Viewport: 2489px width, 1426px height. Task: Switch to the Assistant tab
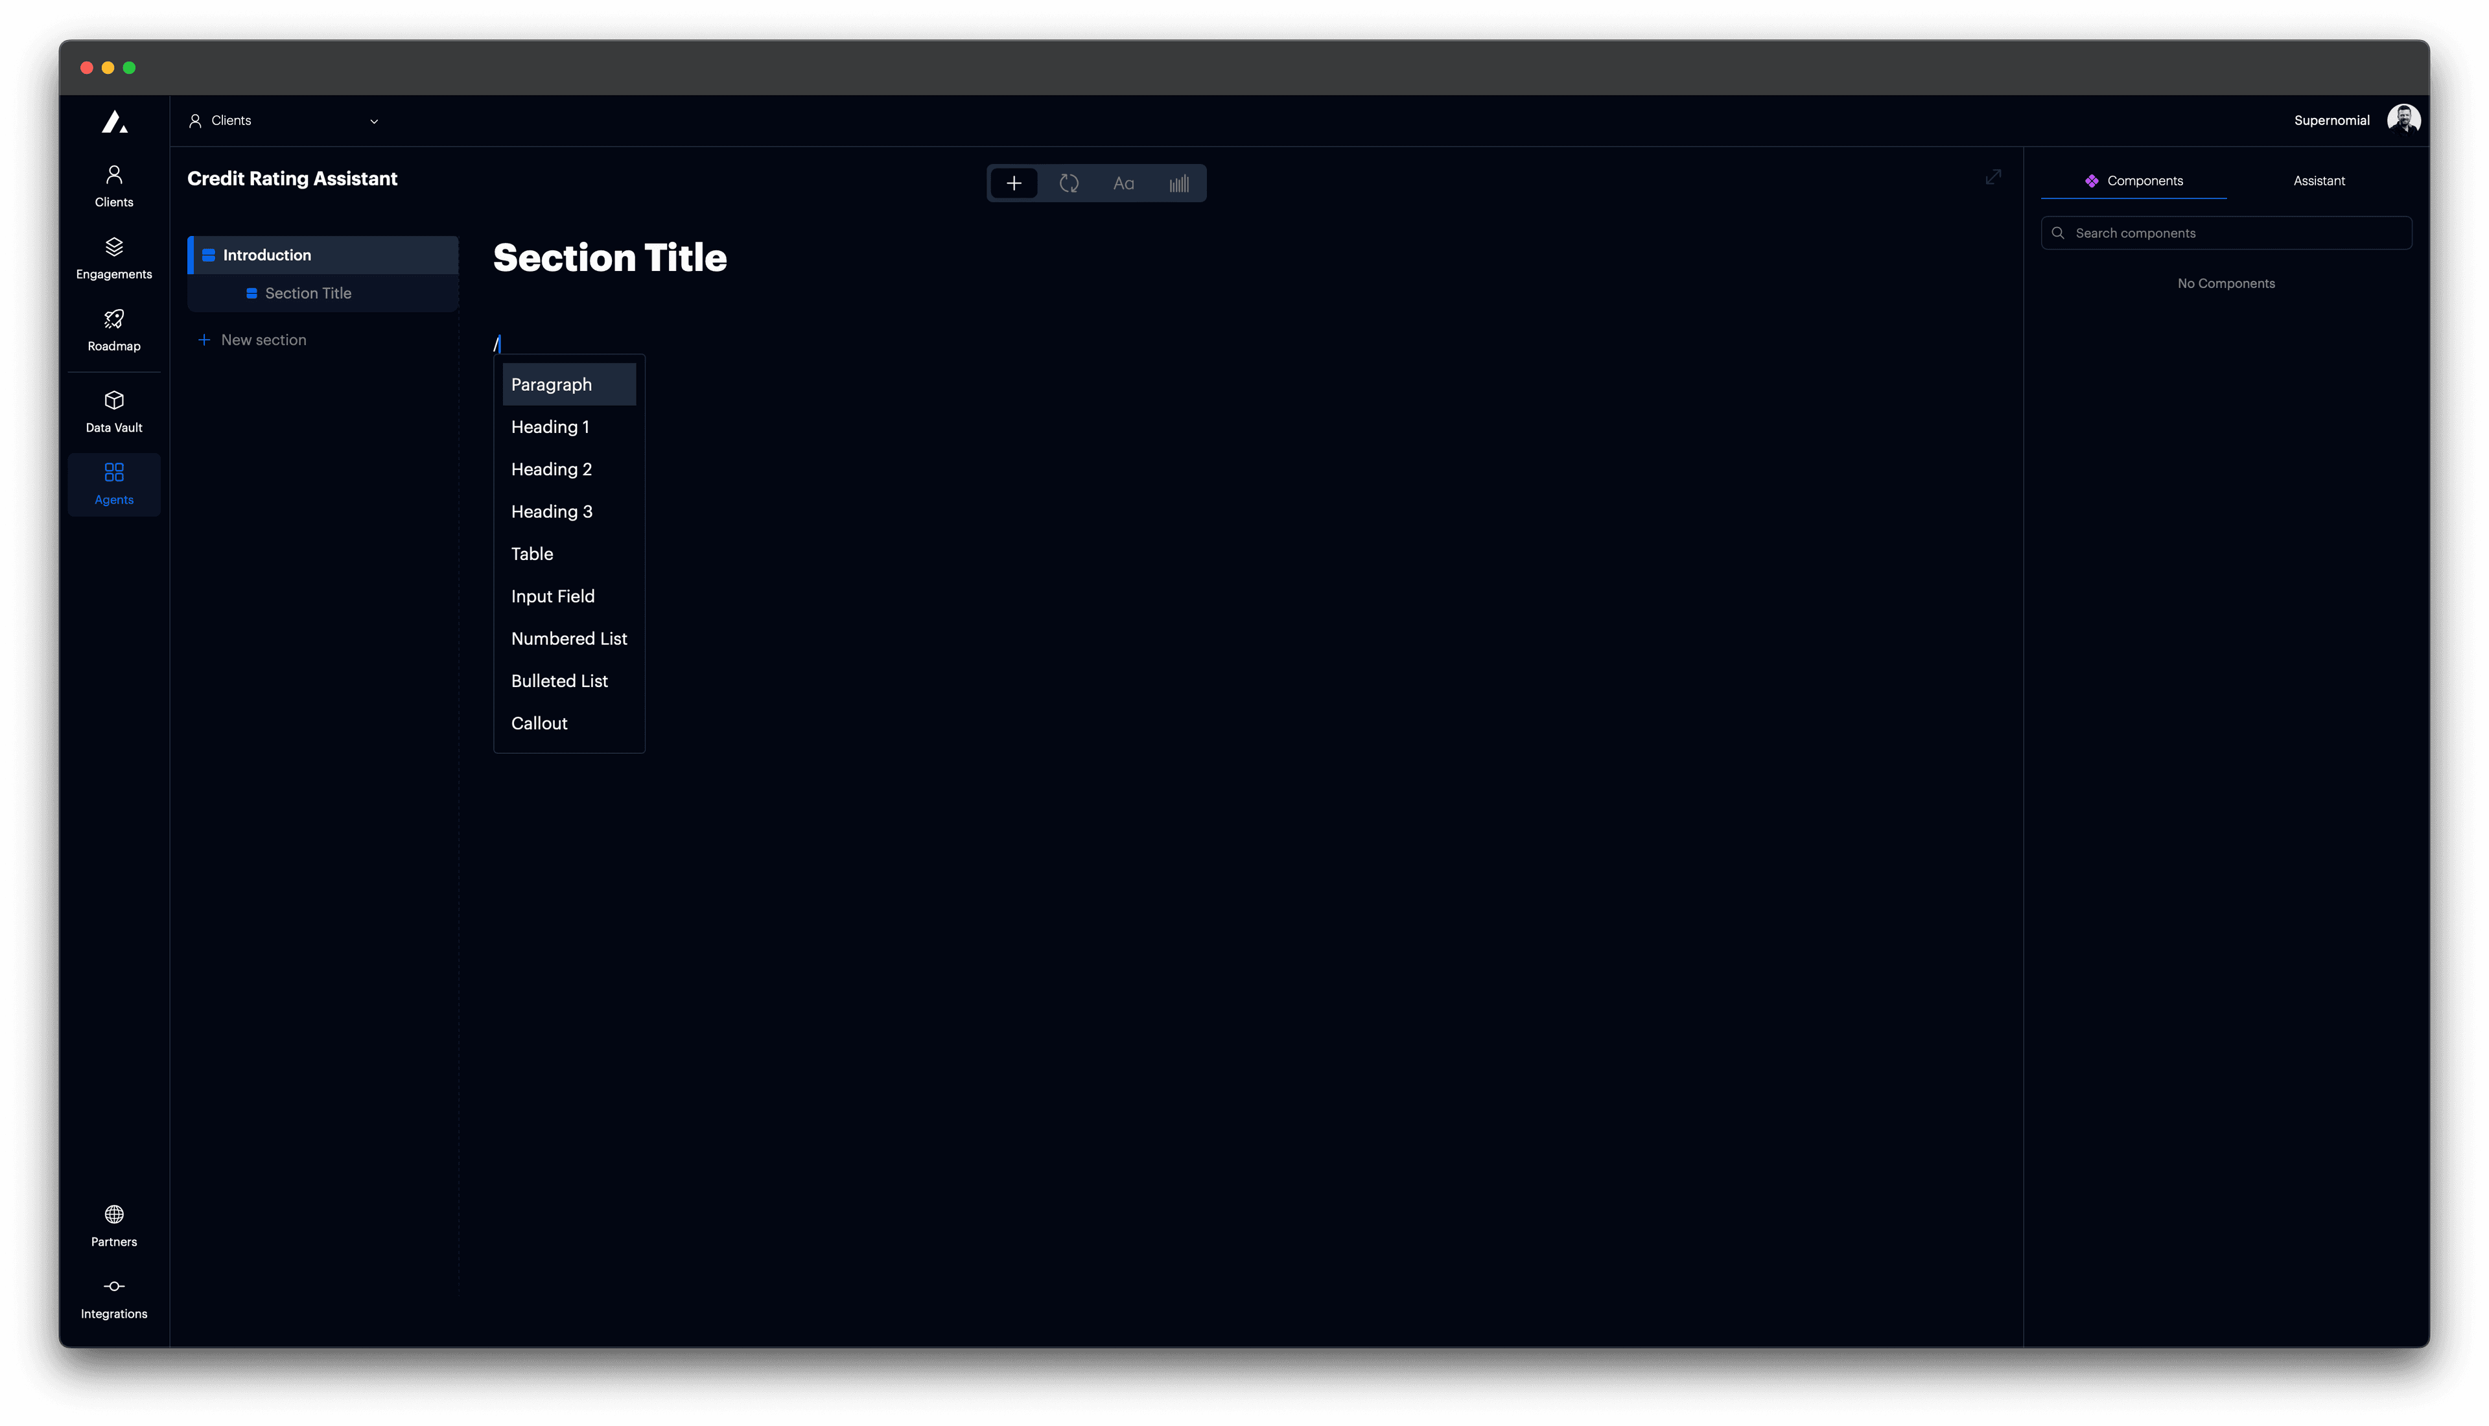point(2319,180)
